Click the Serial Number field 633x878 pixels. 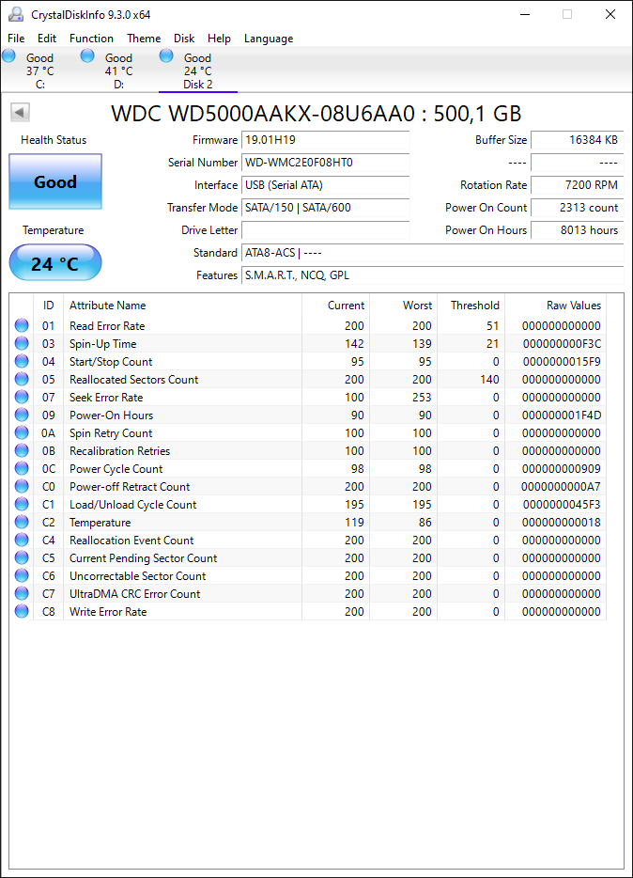[326, 163]
